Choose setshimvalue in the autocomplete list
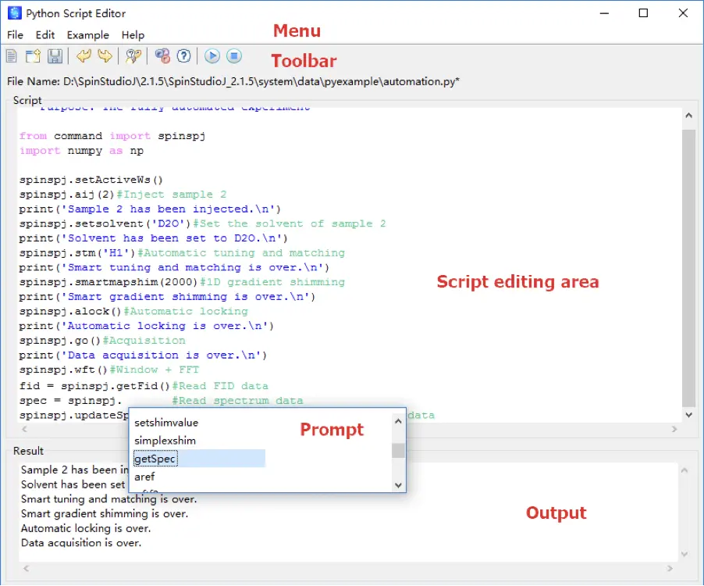 click(x=166, y=423)
